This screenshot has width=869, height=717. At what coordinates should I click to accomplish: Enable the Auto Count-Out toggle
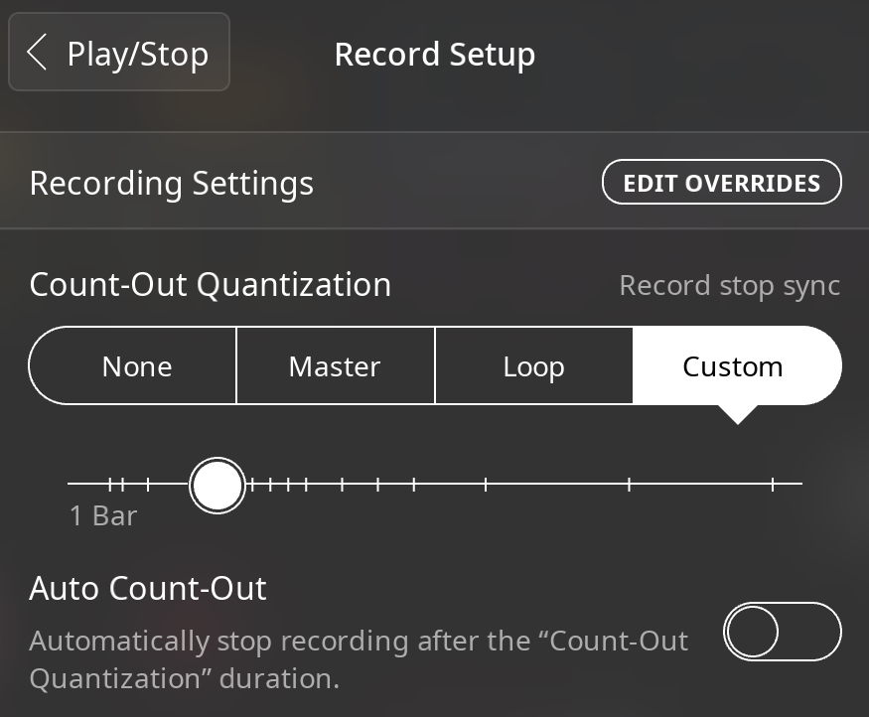point(783,632)
